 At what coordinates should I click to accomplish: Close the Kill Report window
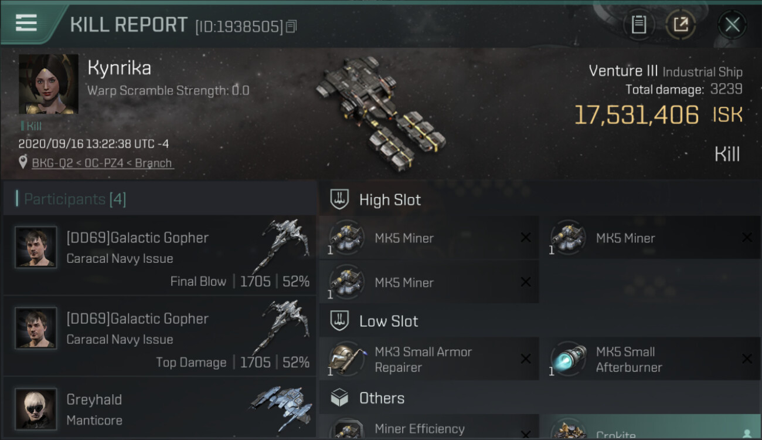pyautogui.click(x=732, y=25)
